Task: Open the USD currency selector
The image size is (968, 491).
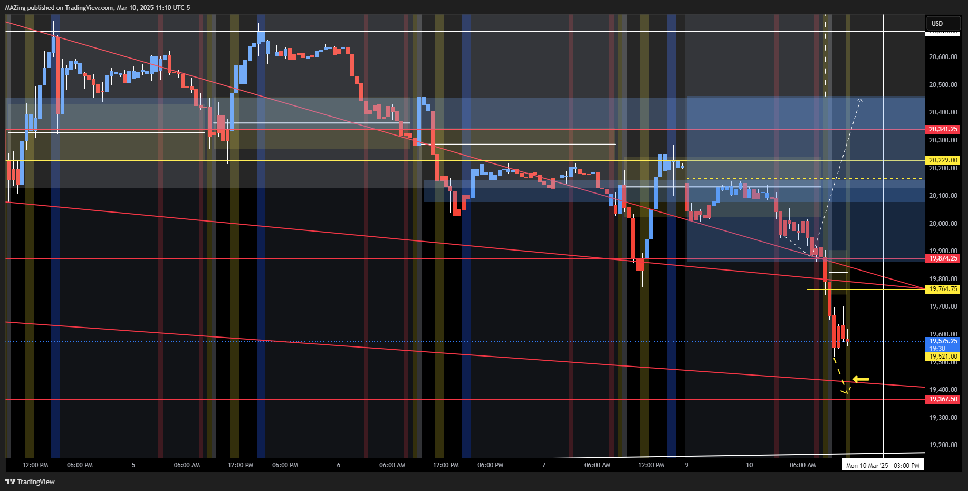Action: click(943, 23)
